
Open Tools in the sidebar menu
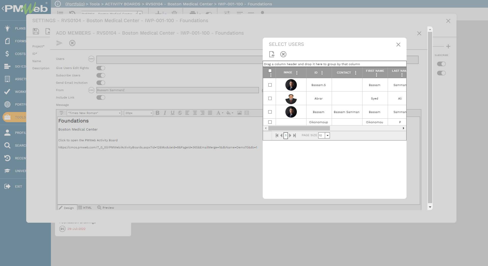[15, 117]
